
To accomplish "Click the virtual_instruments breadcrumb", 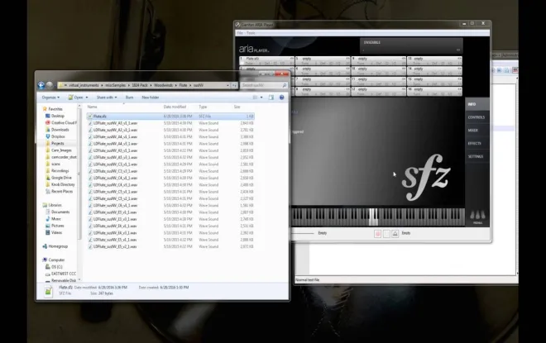I will [84, 85].
